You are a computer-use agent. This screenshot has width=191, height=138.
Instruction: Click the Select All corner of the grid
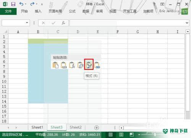click(5, 32)
